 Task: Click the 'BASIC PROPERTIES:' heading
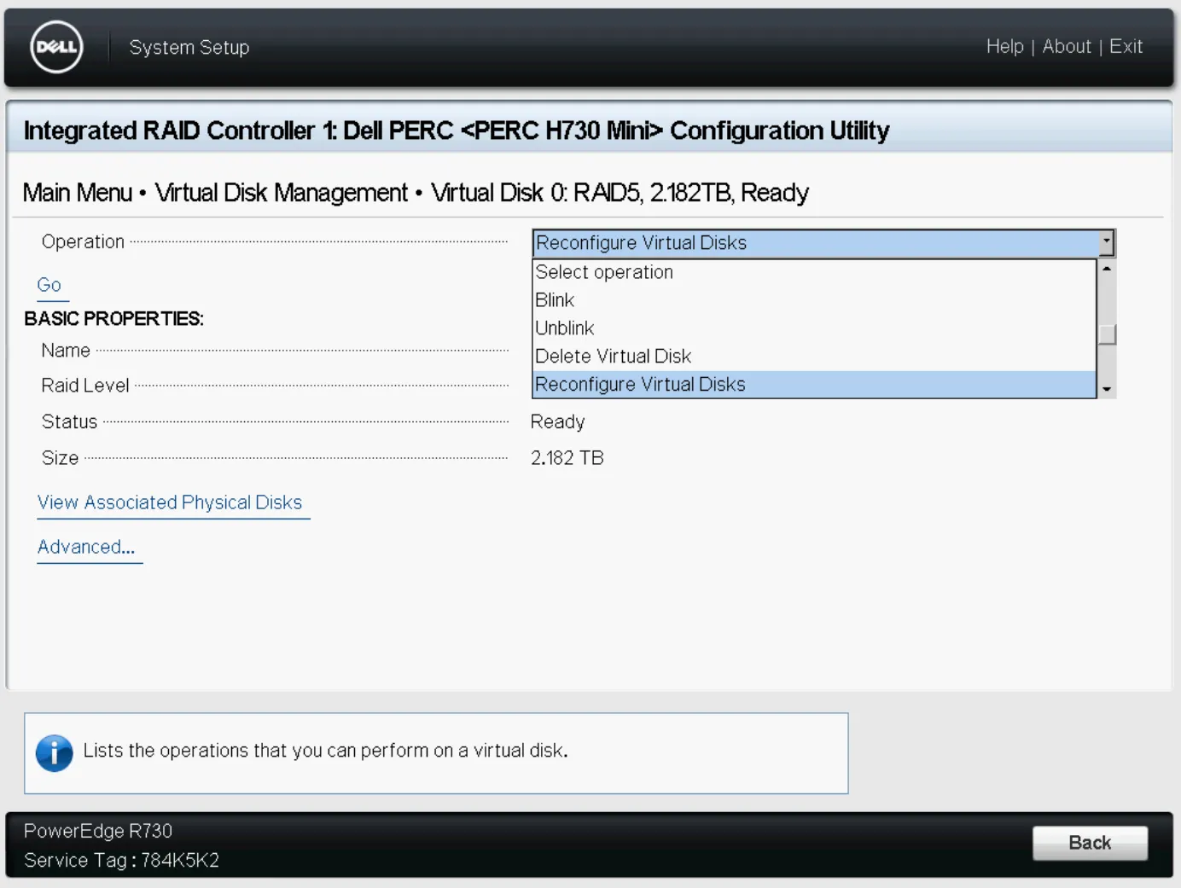113,319
